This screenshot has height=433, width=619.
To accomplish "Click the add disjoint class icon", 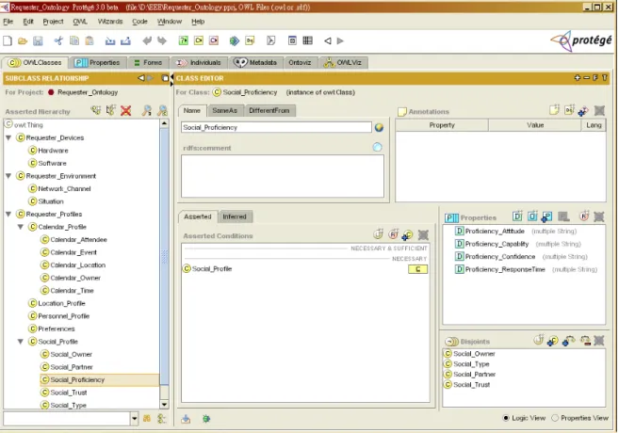I will pos(553,341).
